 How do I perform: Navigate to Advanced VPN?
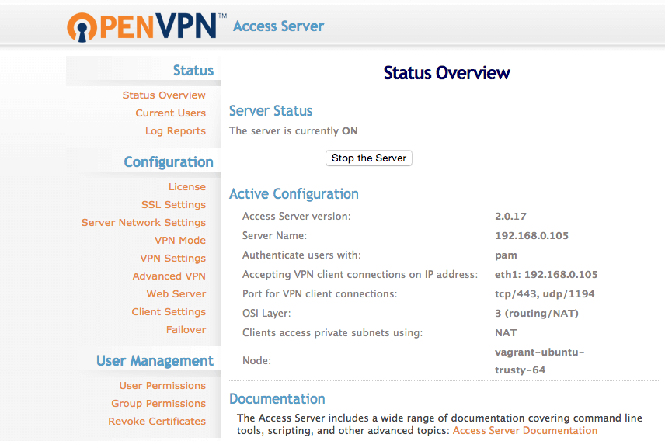point(169,276)
